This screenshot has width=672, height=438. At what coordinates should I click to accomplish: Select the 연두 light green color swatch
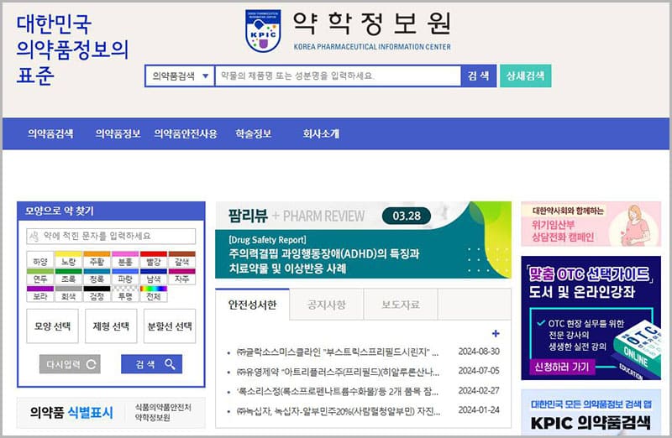pos(40,277)
